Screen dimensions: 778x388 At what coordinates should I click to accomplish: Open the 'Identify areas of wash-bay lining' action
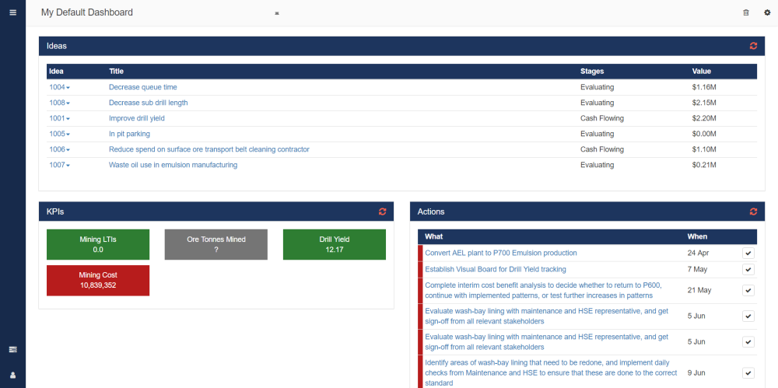click(x=550, y=372)
